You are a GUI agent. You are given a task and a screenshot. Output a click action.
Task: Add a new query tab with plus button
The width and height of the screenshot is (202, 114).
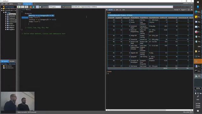[34, 4]
